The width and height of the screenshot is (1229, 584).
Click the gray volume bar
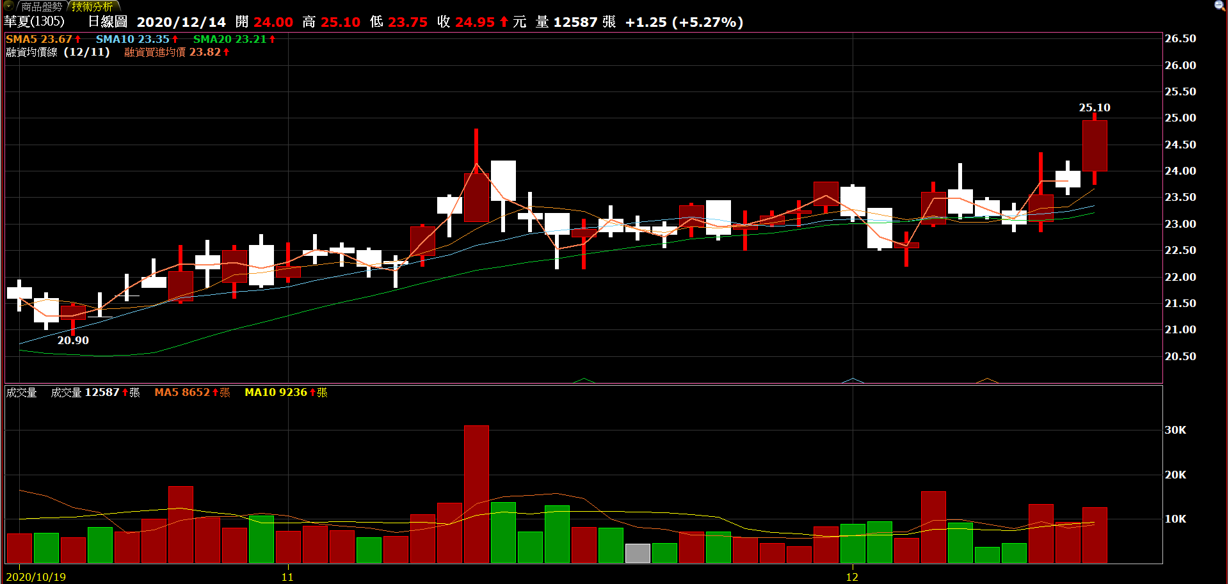click(638, 553)
